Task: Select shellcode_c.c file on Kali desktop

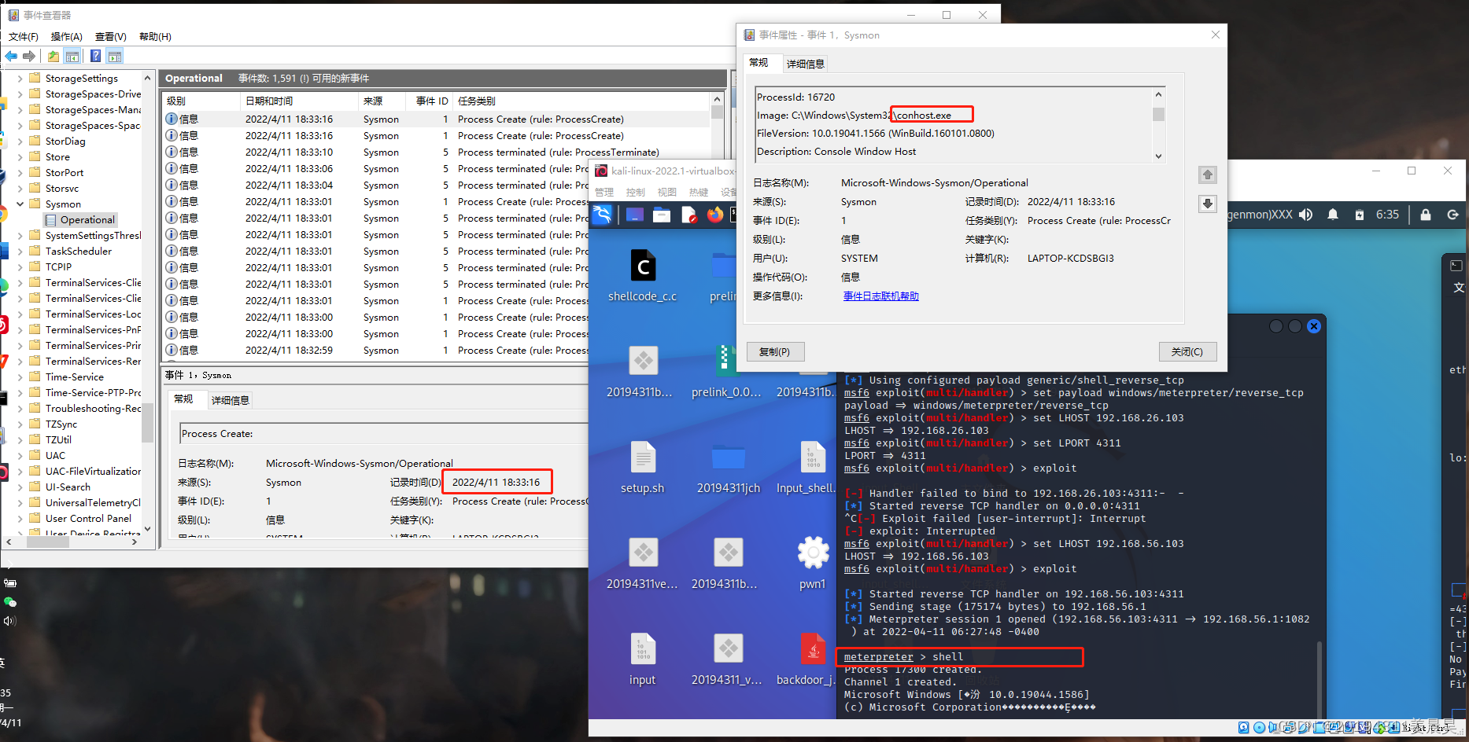Action: click(x=643, y=276)
